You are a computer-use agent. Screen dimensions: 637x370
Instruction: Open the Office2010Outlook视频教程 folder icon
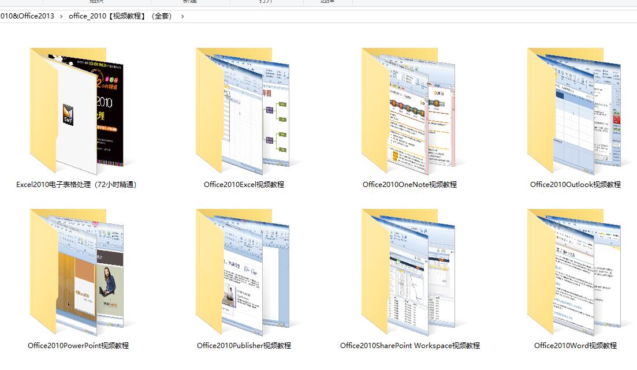[575, 111]
